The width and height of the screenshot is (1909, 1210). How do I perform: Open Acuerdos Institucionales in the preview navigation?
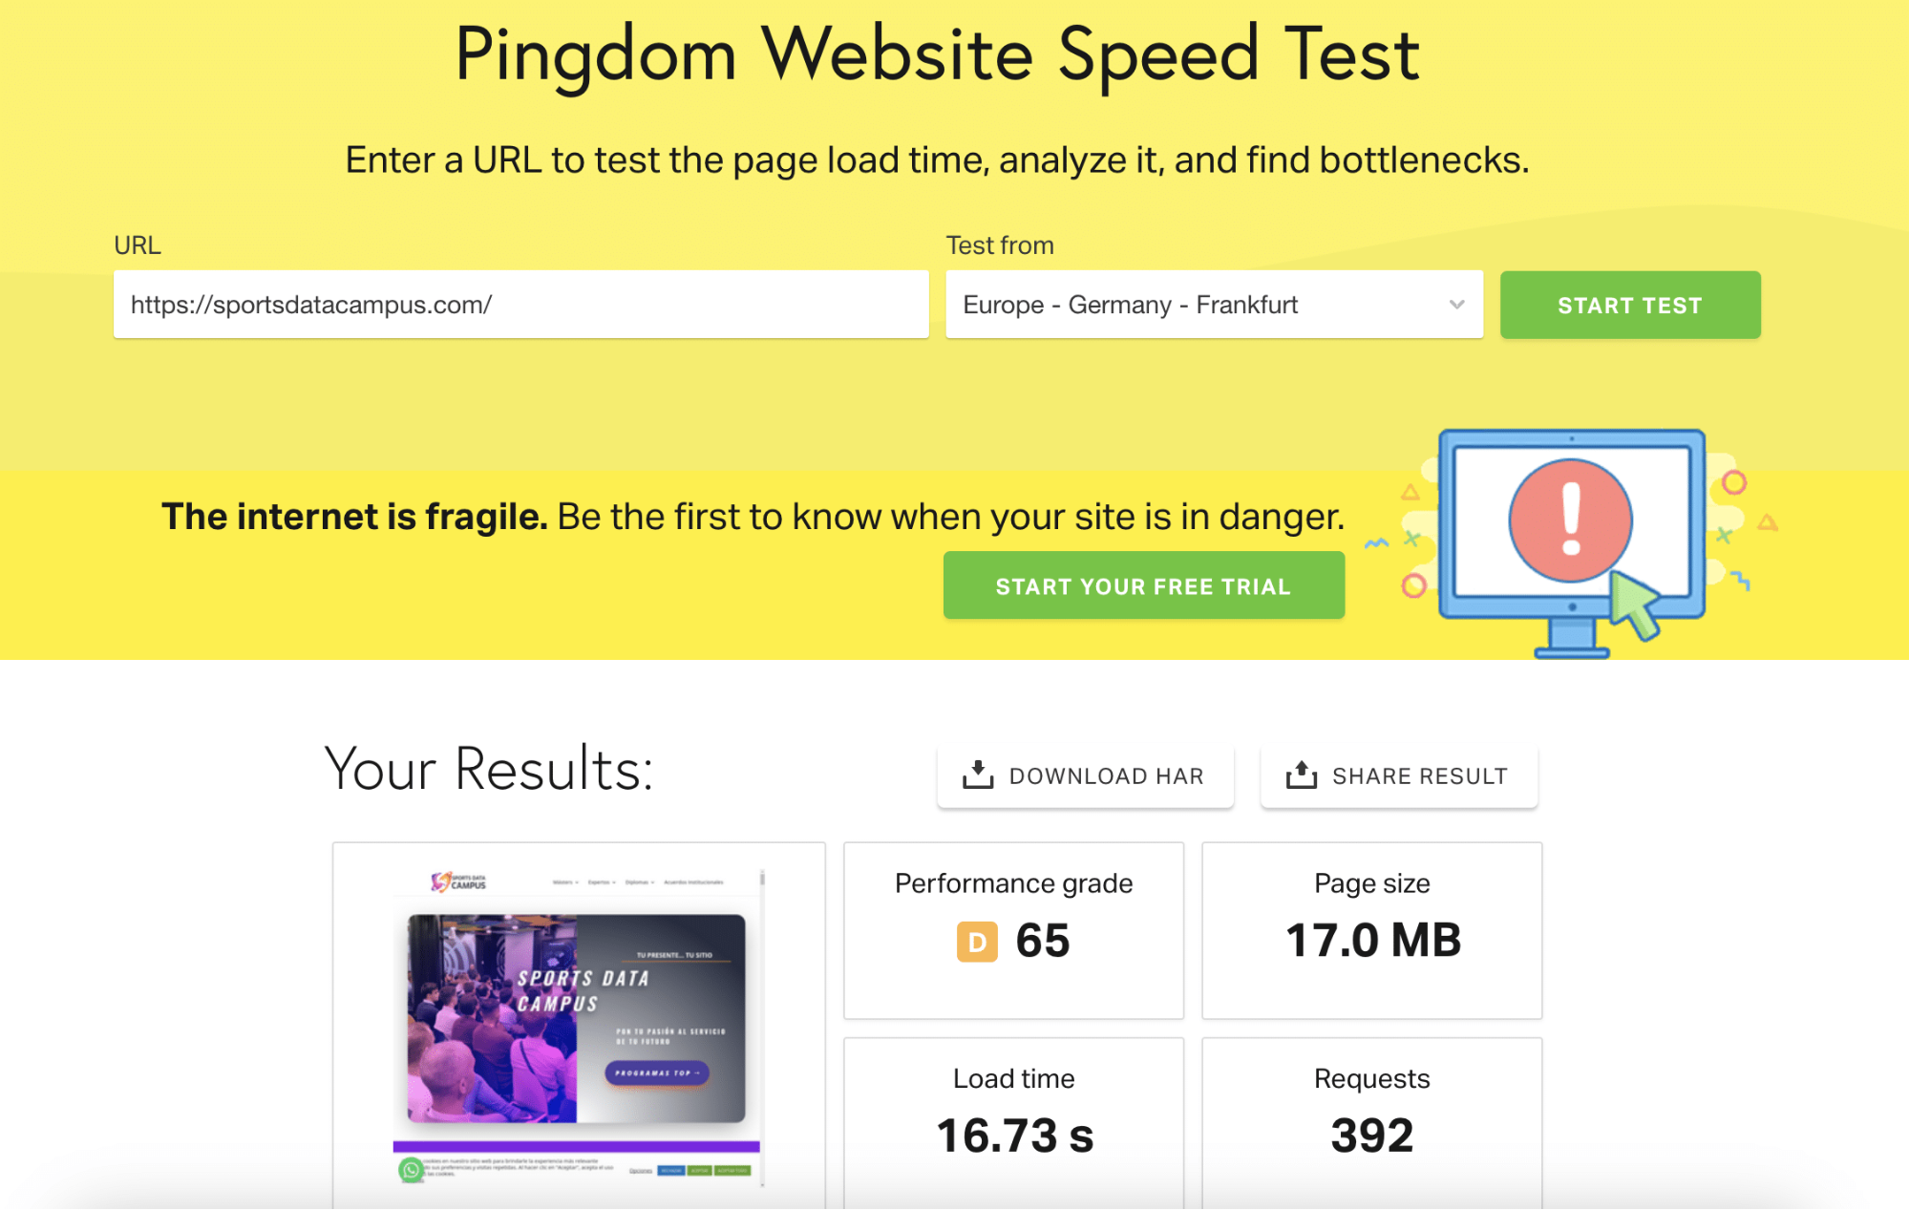694,882
